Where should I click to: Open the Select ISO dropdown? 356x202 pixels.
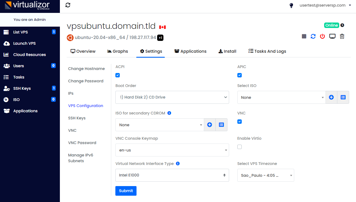coord(282,97)
